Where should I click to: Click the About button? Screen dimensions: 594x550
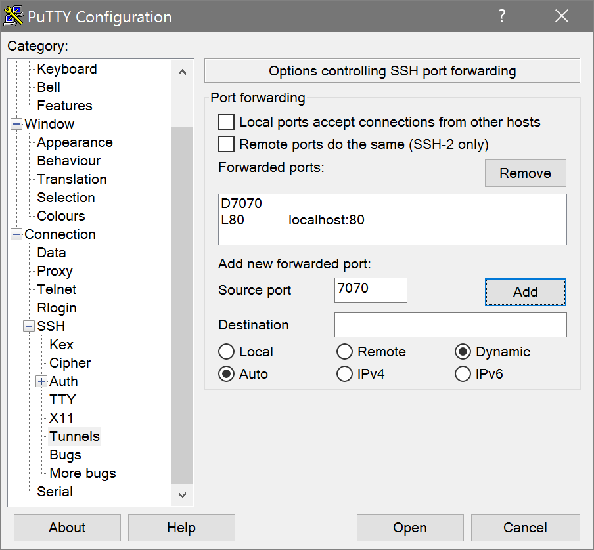(67, 528)
